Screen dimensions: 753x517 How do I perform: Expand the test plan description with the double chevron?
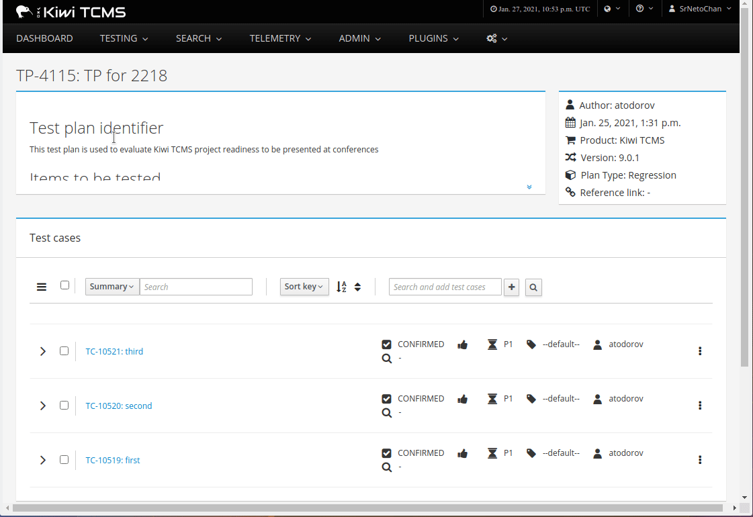coord(529,187)
